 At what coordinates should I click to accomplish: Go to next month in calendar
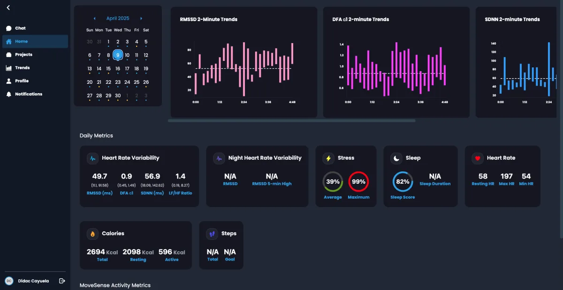(141, 18)
